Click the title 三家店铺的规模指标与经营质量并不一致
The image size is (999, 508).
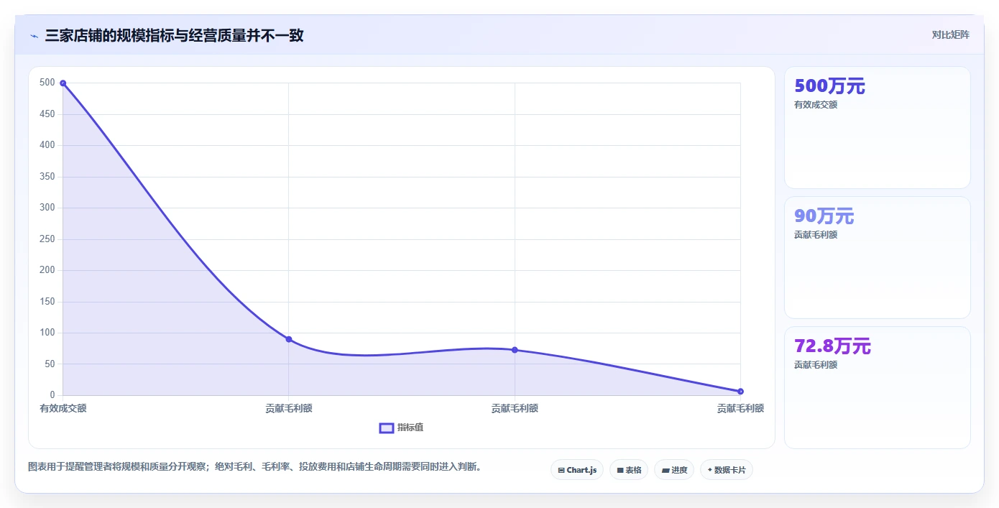174,35
